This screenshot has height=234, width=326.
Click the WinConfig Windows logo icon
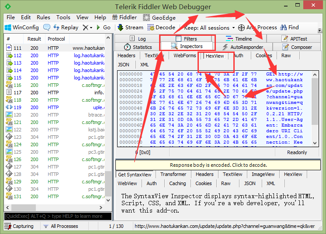8,28
